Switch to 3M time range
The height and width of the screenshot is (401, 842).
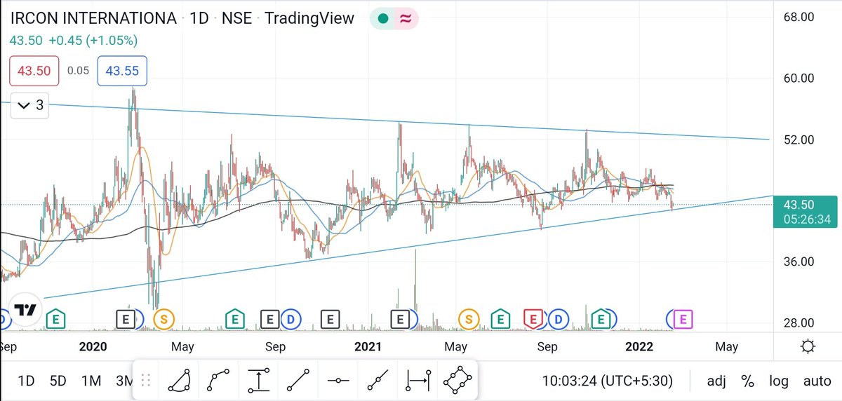[x=123, y=381]
